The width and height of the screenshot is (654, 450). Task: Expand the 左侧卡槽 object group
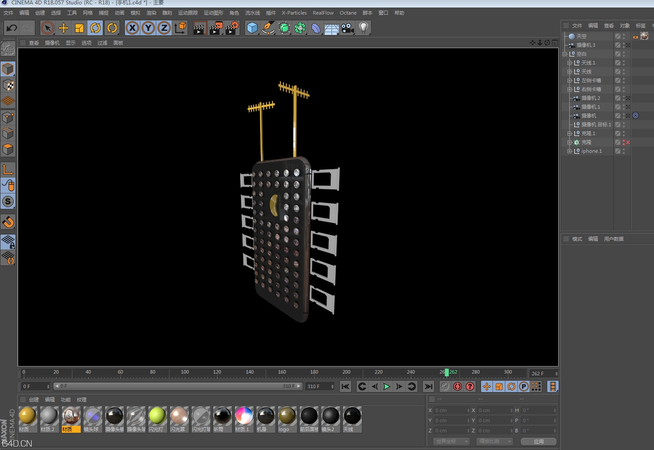[x=570, y=81]
